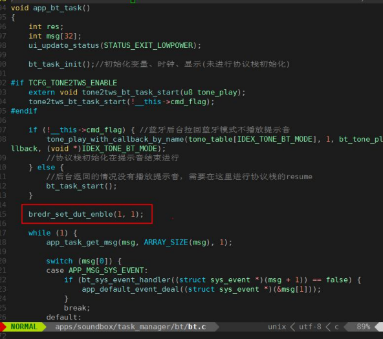Click the int res; declaration
Viewport: 383px width, 339px height.
(x=46, y=27)
